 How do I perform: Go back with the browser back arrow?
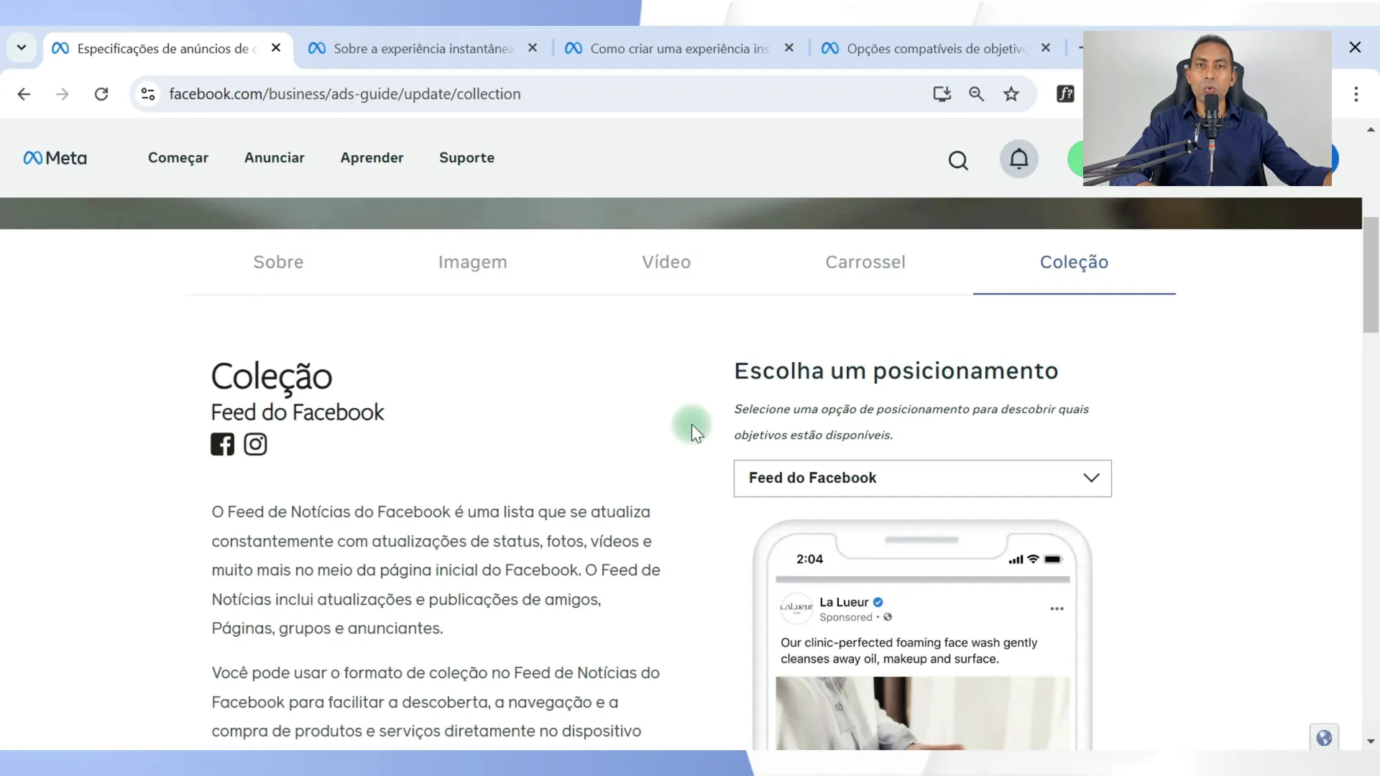point(24,94)
